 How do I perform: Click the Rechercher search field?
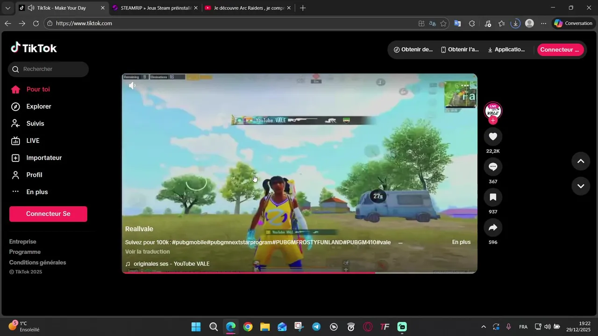(x=48, y=69)
